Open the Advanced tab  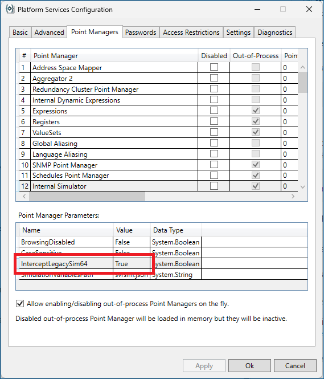coord(49,32)
